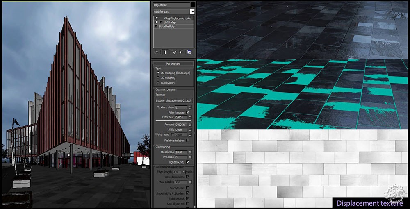Viewport: 410px width, 209px height.
Task: Toggle the UVW Map lightbulb icon
Action: pyautogui.click(x=157, y=23)
